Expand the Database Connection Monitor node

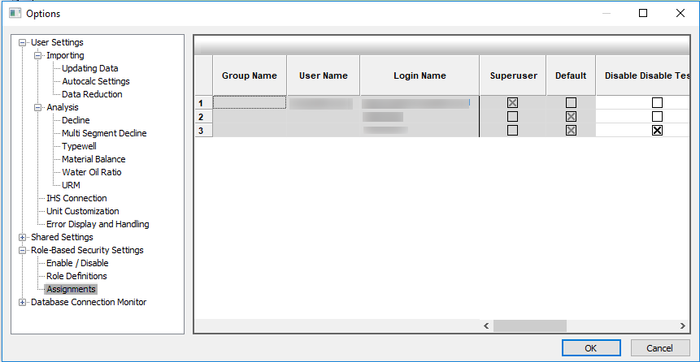point(23,302)
